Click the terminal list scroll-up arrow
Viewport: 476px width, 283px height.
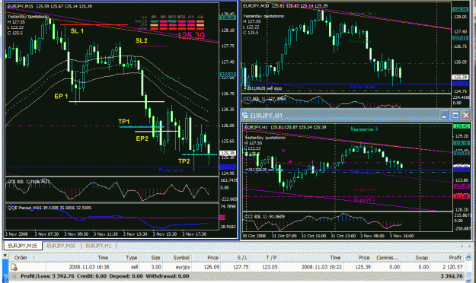(468, 257)
